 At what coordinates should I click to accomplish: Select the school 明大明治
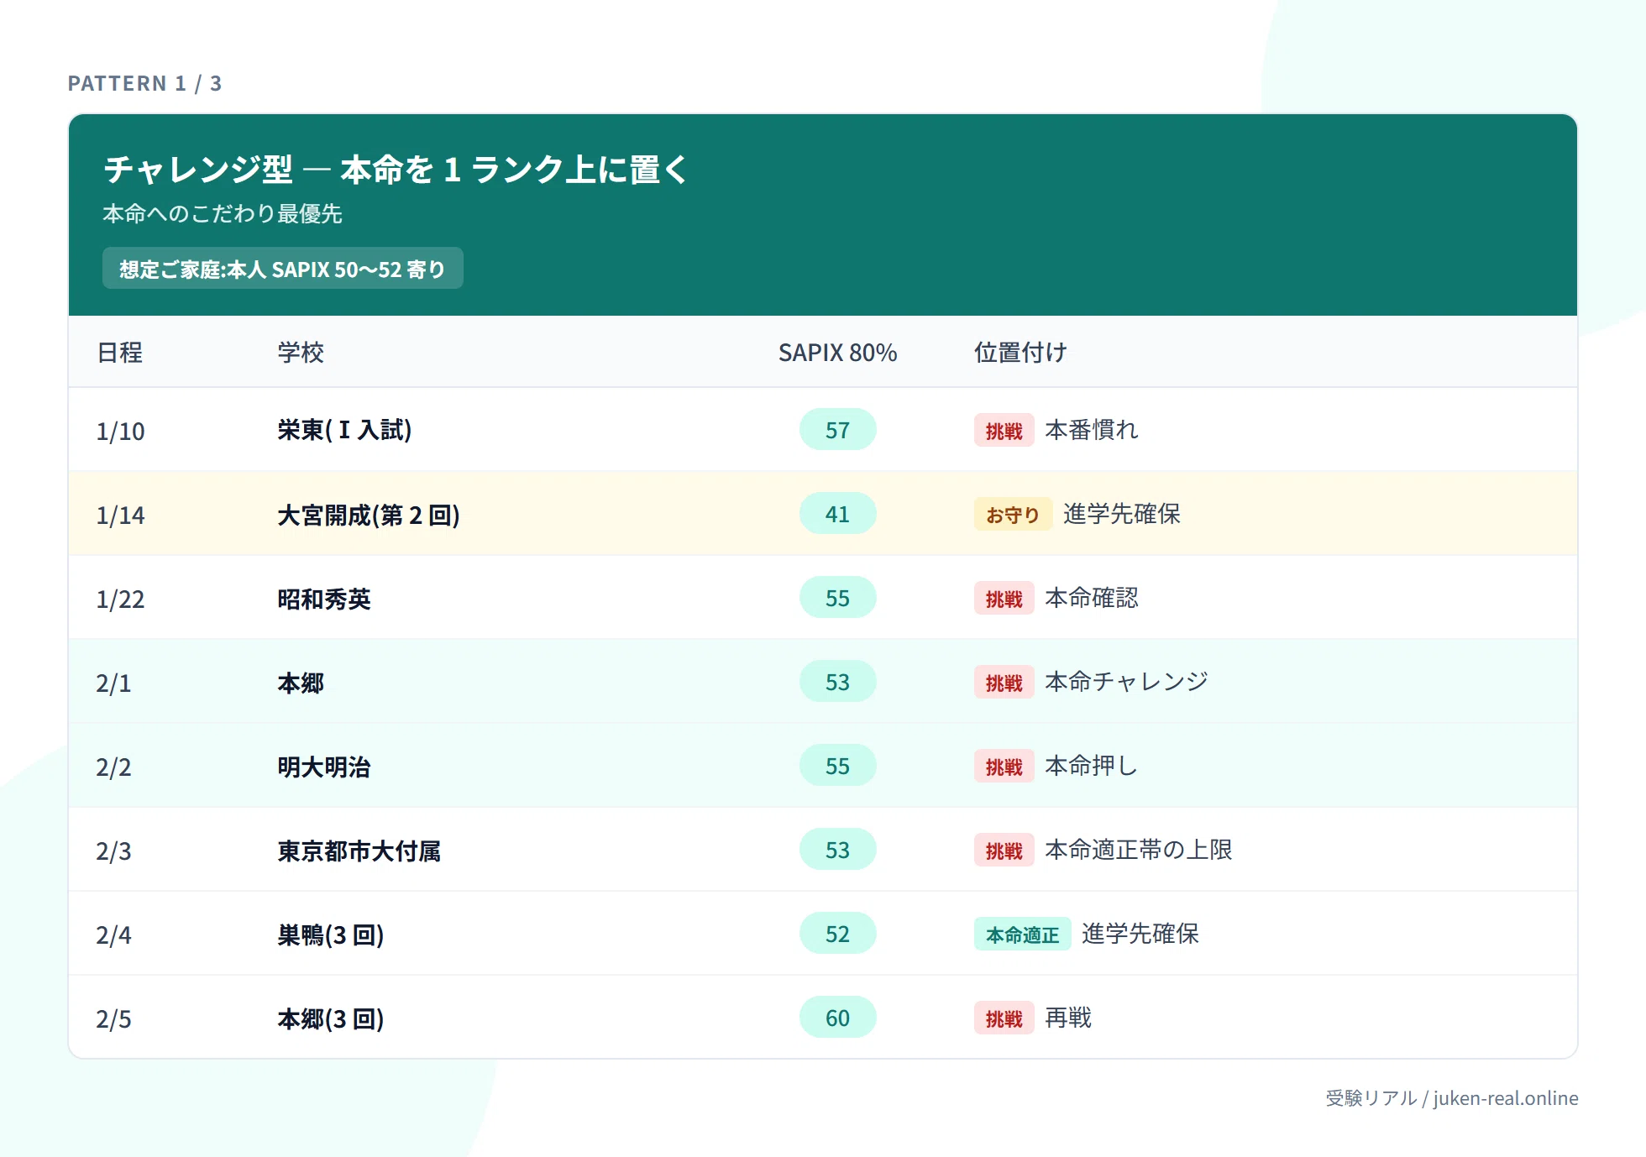click(x=324, y=767)
